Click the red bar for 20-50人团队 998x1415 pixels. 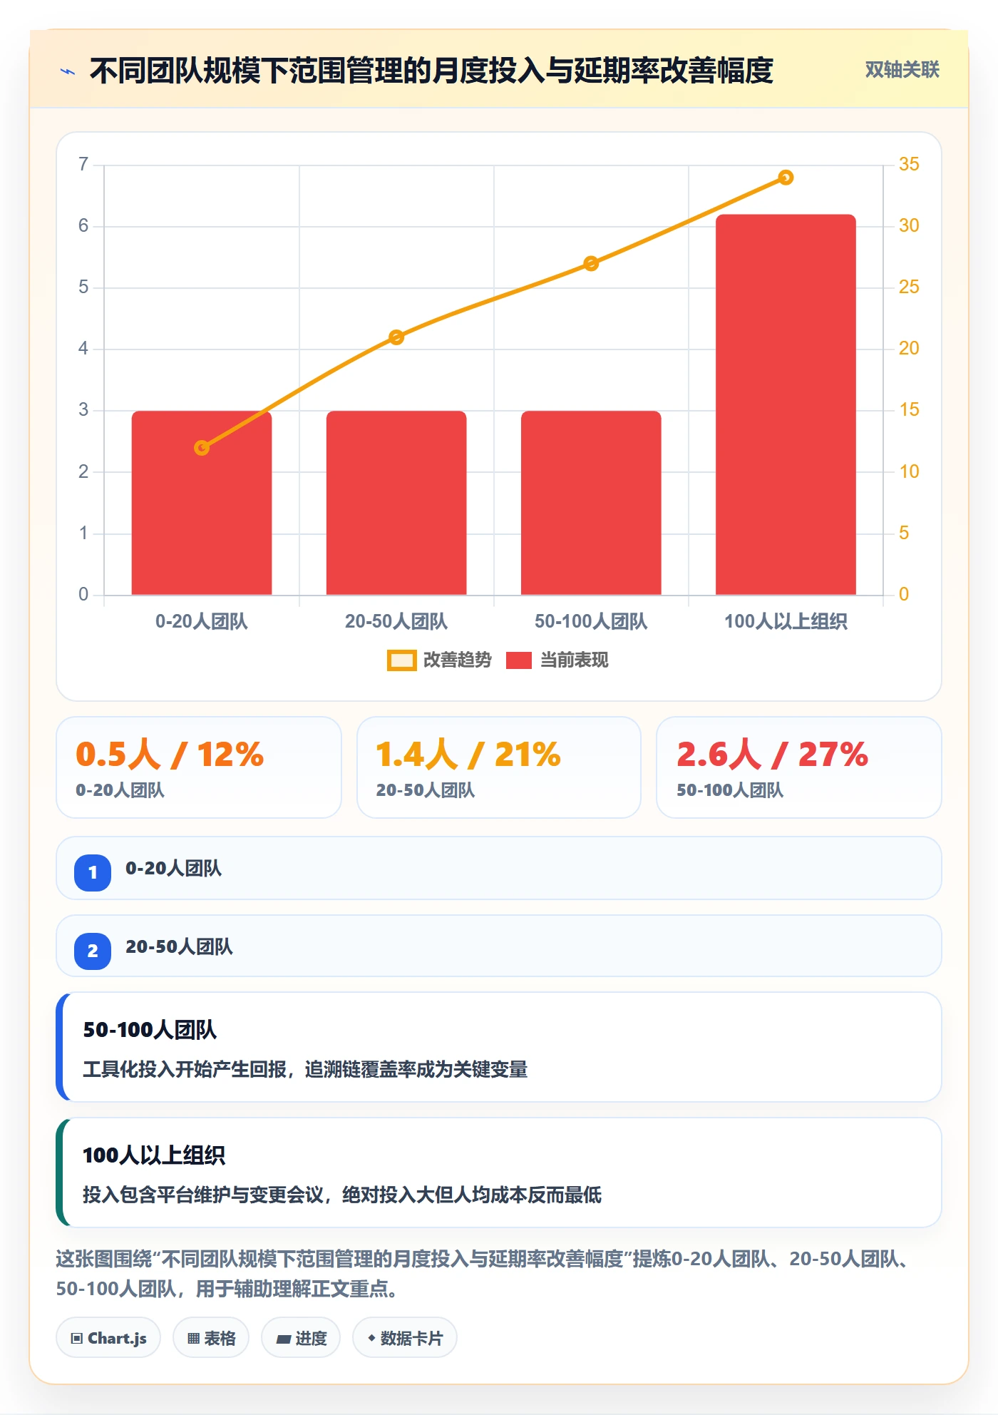coord(396,503)
